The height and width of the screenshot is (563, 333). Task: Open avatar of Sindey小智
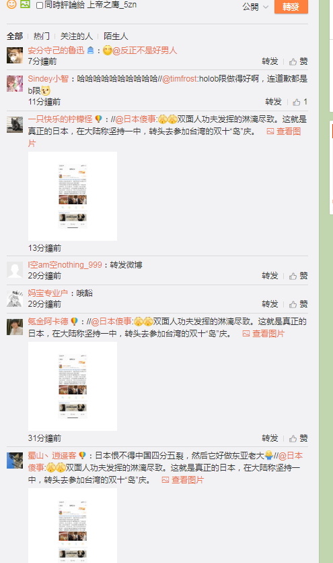15,84
